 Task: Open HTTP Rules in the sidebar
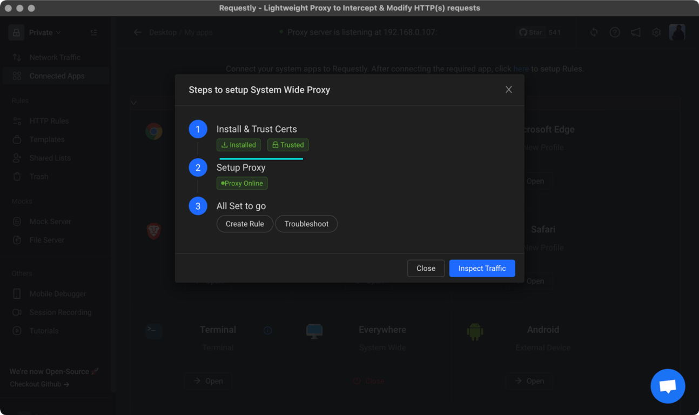(49, 121)
